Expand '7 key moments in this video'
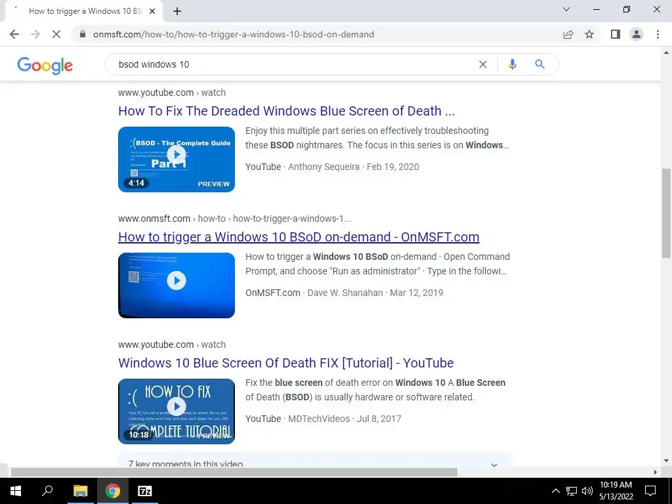This screenshot has height=504, width=672. 314,461
